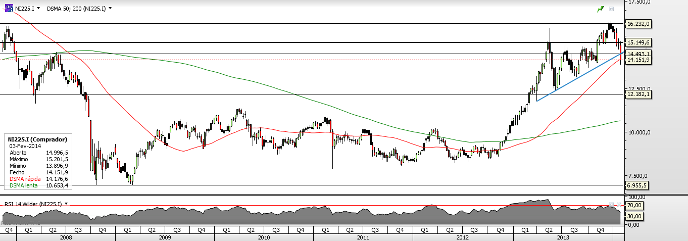This screenshot has height=241, width=688.
Task: Click the 2012 year on time axis
Action: (462, 237)
